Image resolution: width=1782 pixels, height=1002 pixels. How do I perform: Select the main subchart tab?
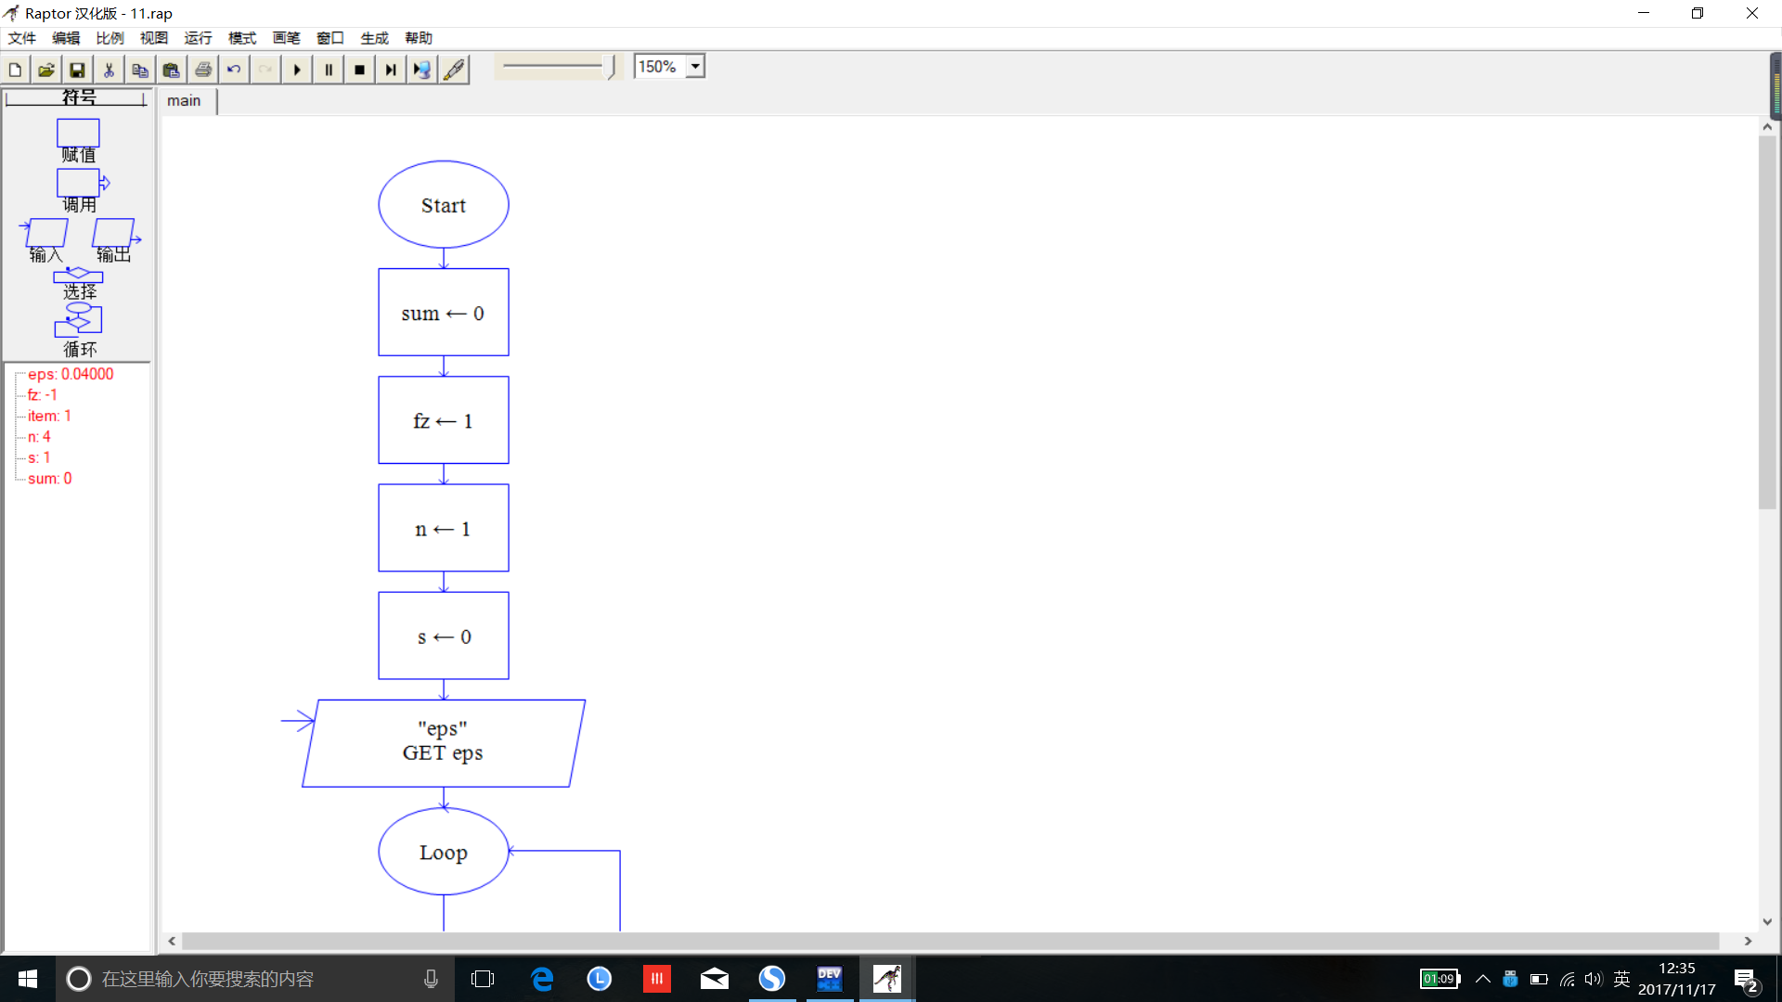point(185,101)
